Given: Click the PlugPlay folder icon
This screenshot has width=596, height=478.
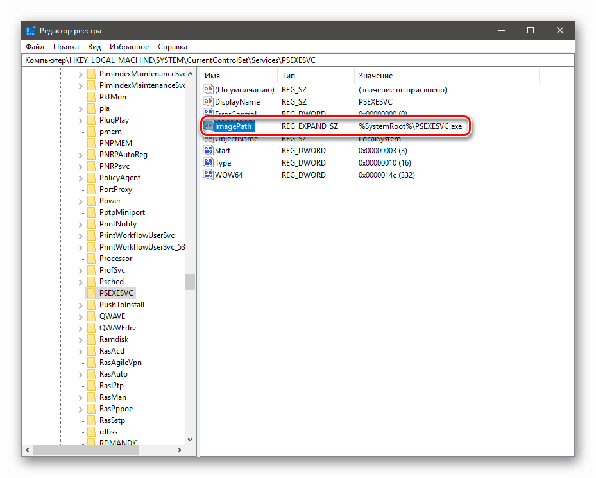Looking at the screenshot, I should (x=91, y=120).
